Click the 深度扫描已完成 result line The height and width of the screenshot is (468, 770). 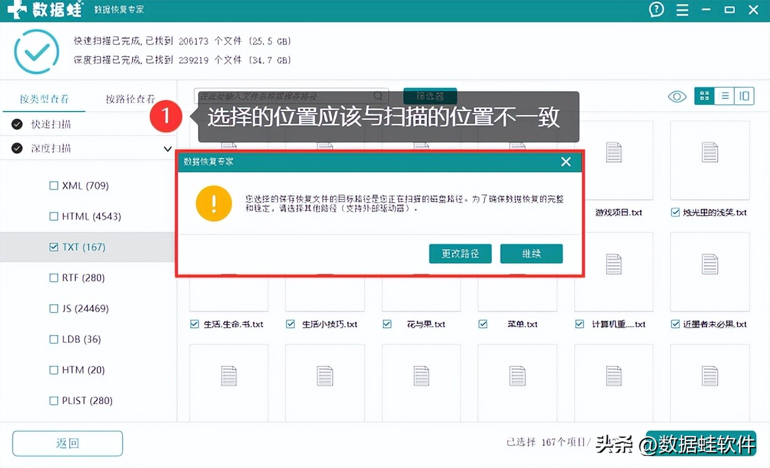(182, 60)
